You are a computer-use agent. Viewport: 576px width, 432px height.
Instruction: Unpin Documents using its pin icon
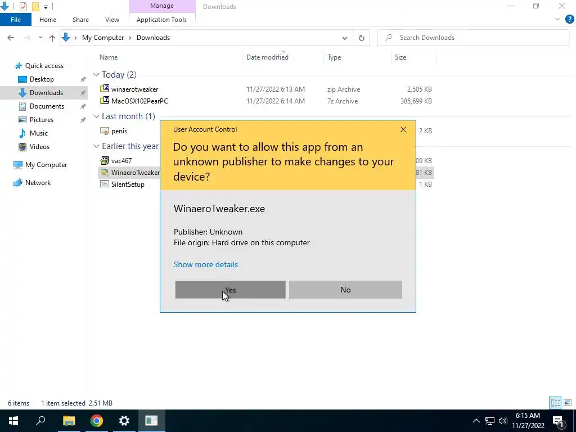coord(83,106)
